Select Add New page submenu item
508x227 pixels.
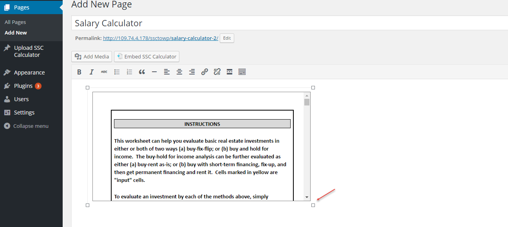16,33
